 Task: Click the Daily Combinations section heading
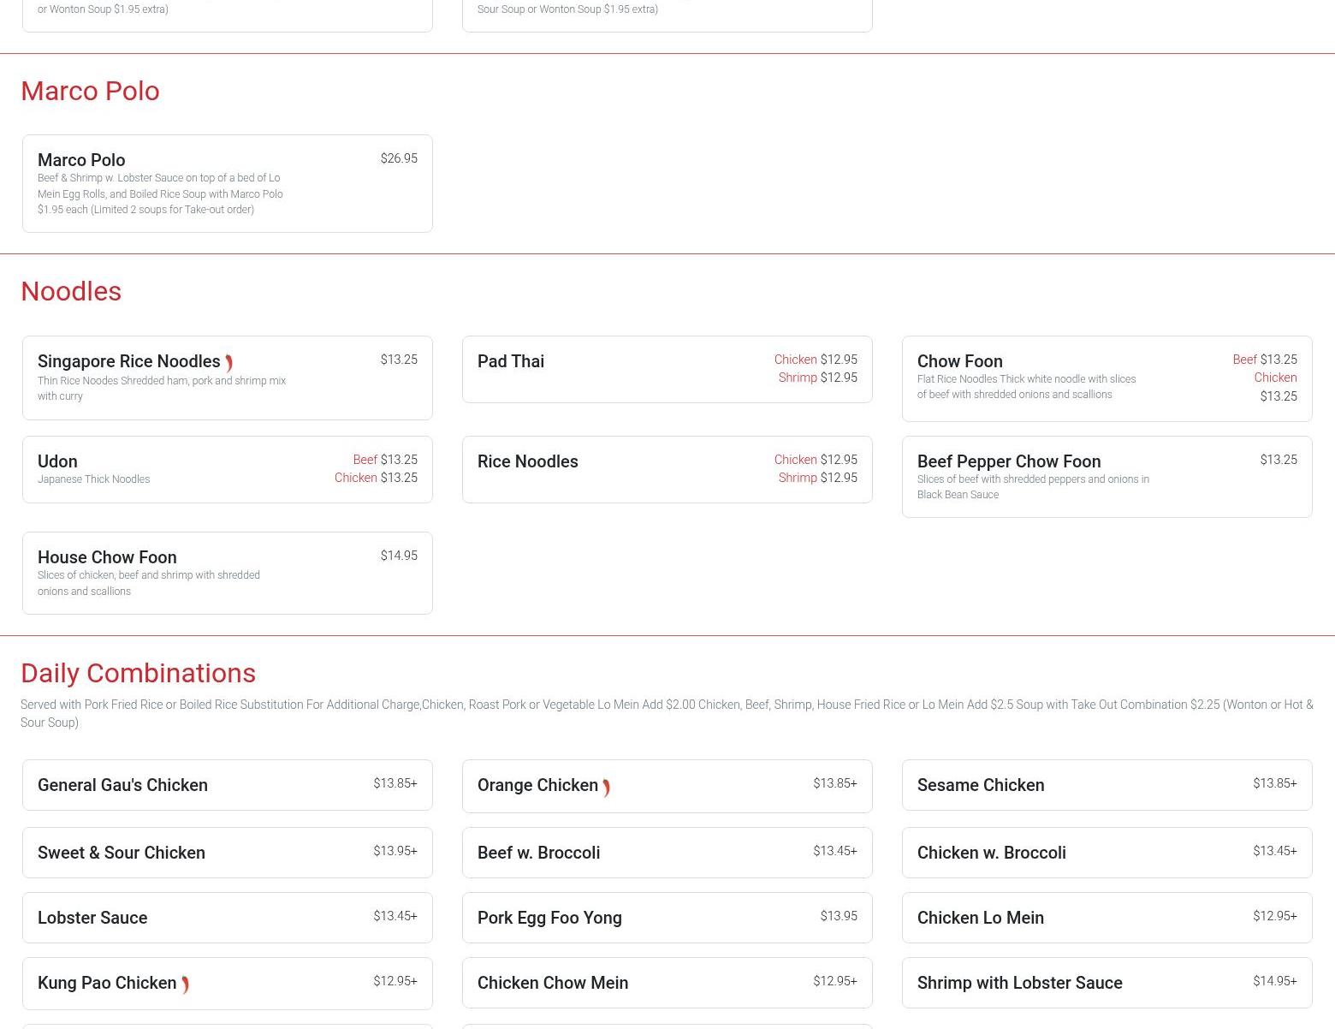[x=138, y=673]
